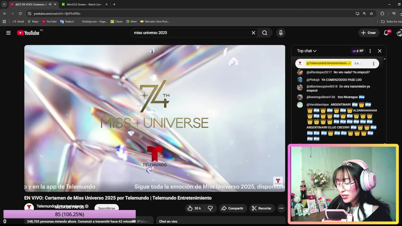Click the 'Chat en vivo' label
The image size is (402, 226).
(168, 222)
